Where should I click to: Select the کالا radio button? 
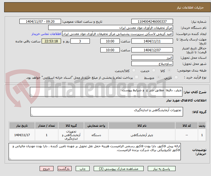169,70
